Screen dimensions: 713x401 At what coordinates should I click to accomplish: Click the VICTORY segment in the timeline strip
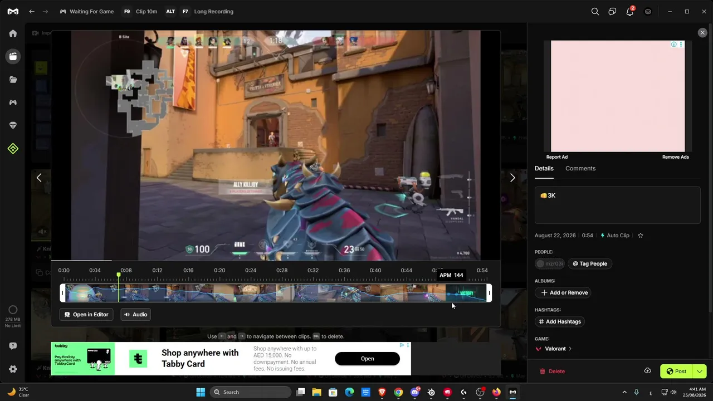tap(466, 293)
